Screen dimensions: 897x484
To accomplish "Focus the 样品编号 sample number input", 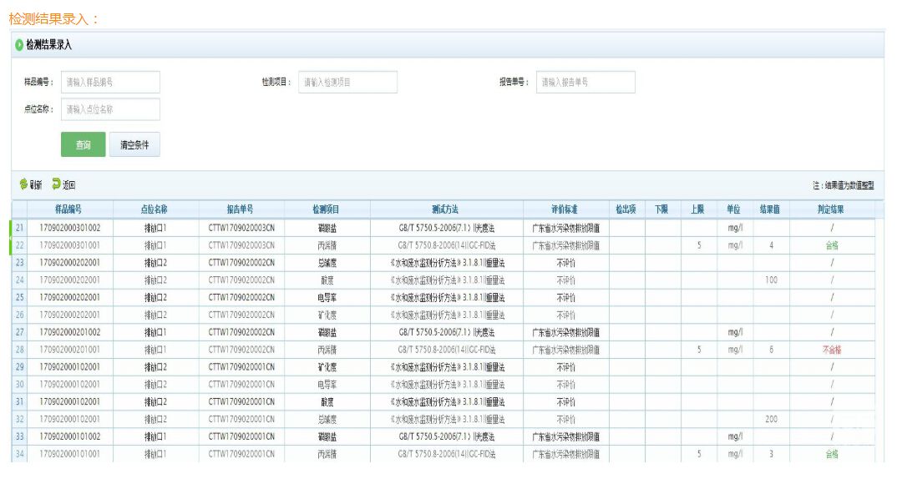I will [110, 82].
